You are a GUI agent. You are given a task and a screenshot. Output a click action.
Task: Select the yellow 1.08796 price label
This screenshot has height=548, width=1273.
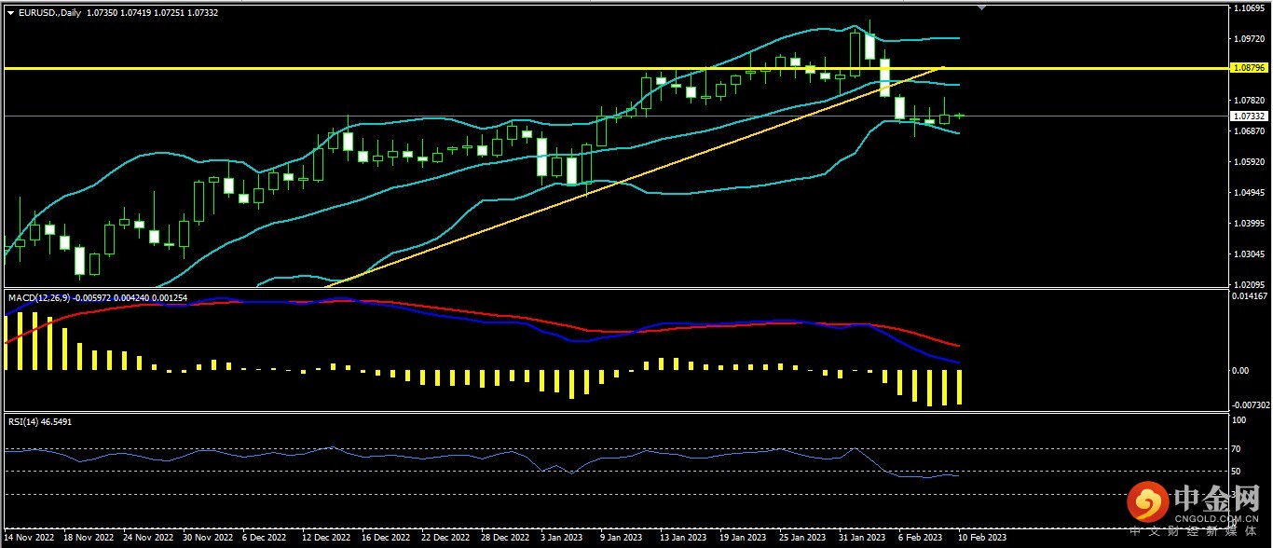[x=1249, y=68]
